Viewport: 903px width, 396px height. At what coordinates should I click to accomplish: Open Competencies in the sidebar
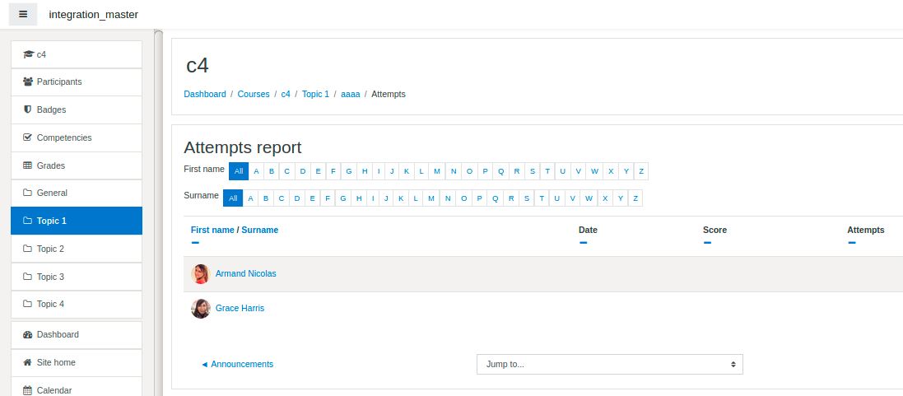tap(77, 137)
